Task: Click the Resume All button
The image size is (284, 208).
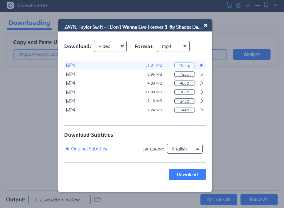Action: (x=219, y=200)
